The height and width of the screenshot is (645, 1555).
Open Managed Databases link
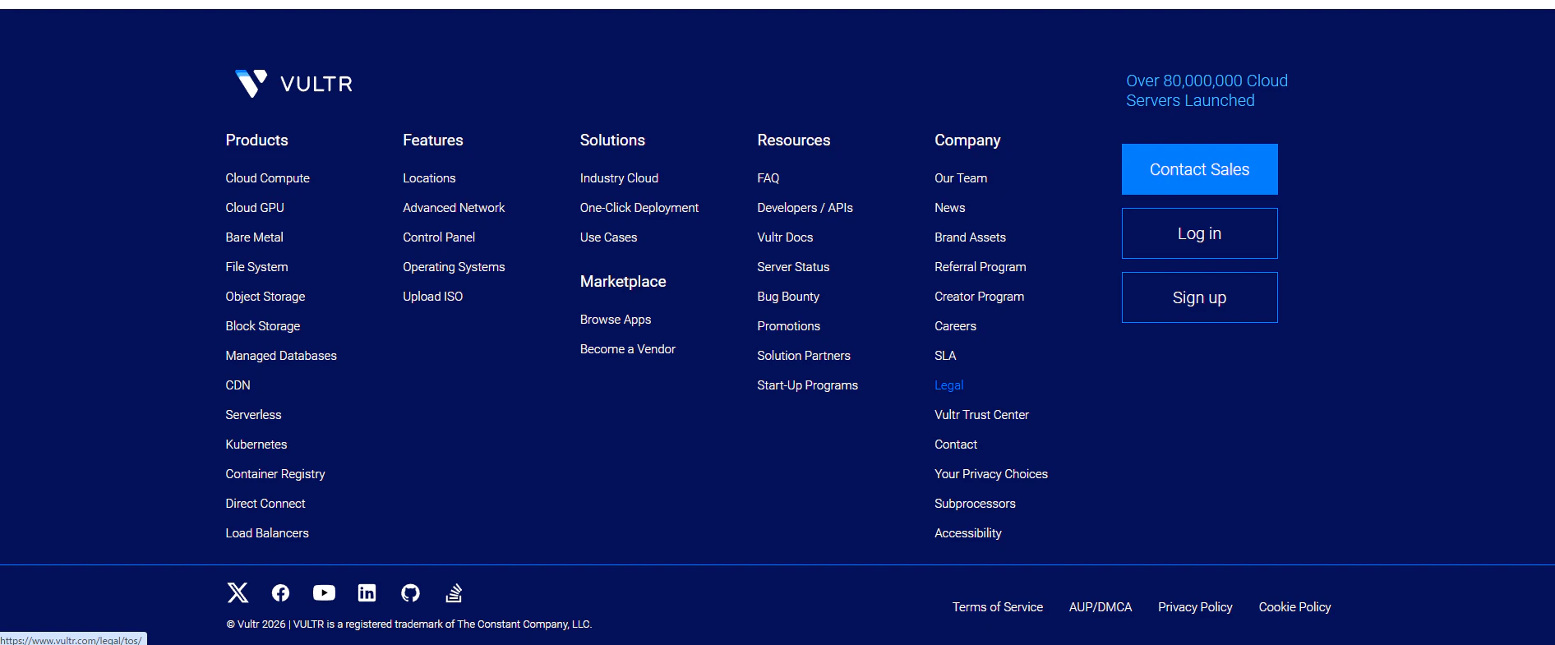tap(281, 356)
